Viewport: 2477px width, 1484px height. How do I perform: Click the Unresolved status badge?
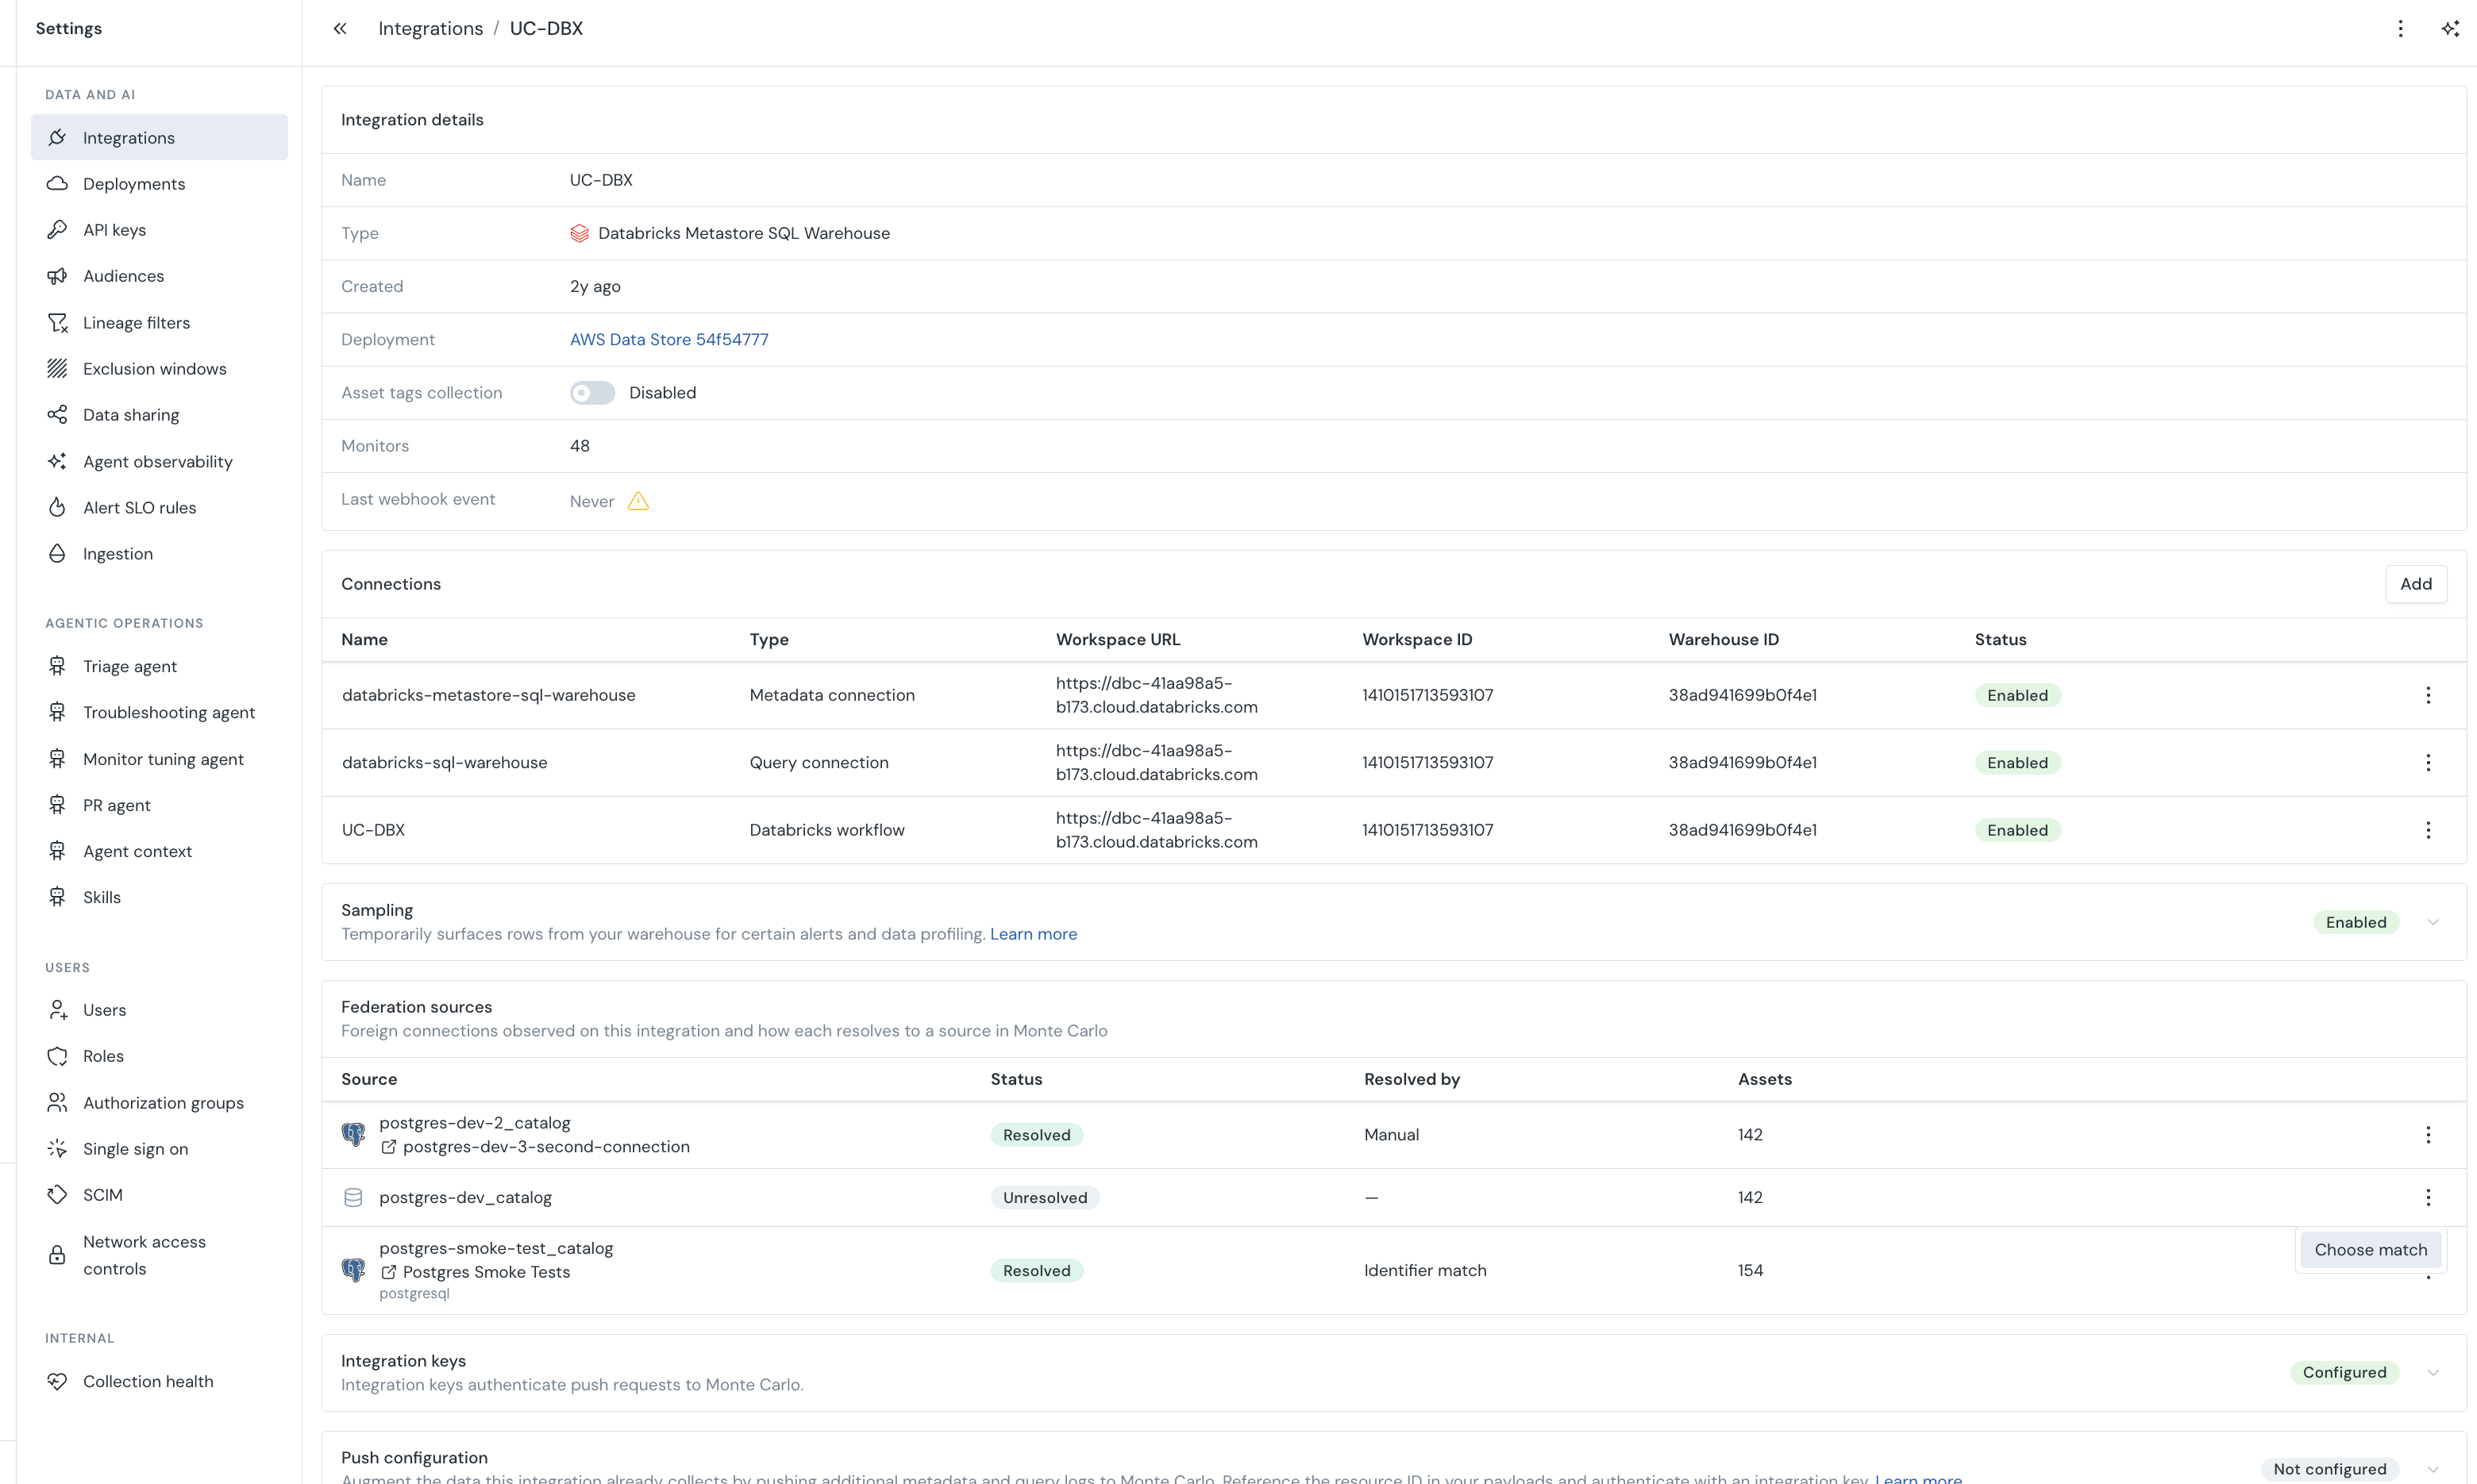1046,1198
